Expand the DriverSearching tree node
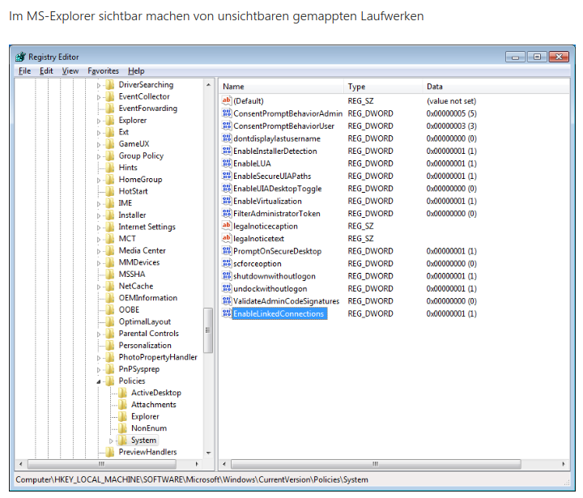 coord(99,85)
